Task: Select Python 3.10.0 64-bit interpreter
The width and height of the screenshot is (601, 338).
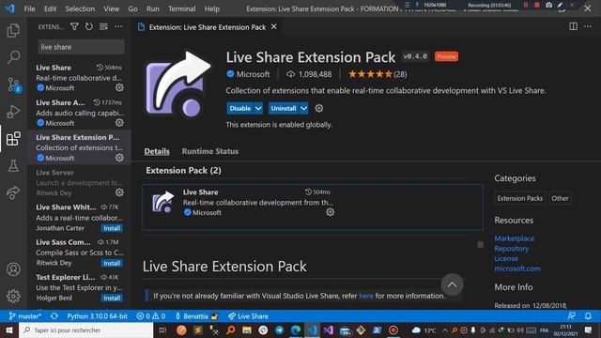Action: (97, 316)
